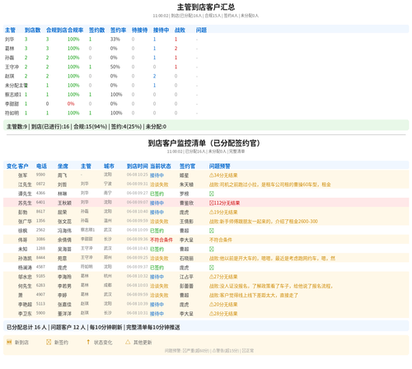This screenshot has height=369, width=412.
Task: Click the red defeat count 2
Action: (x=176, y=49)
